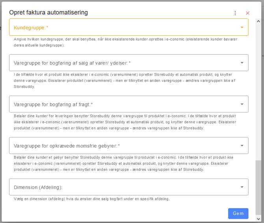Click the scrollbar up arrow
The height and width of the screenshot is (223, 264).
(x=258, y=21)
